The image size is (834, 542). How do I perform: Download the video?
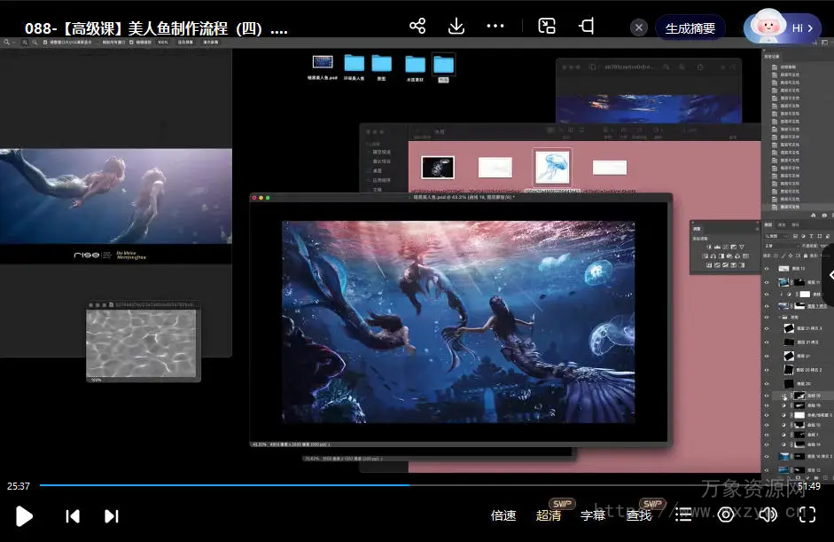(x=456, y=27)
